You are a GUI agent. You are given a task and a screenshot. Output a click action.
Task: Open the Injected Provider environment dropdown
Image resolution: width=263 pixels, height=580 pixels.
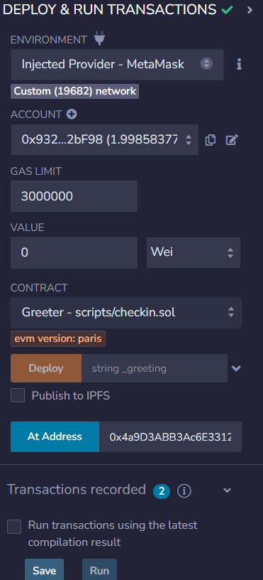pos(117,65)
